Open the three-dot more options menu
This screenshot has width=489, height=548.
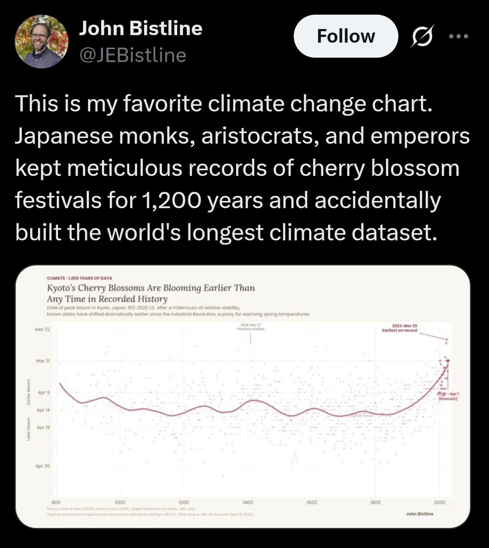click(458, 37)
